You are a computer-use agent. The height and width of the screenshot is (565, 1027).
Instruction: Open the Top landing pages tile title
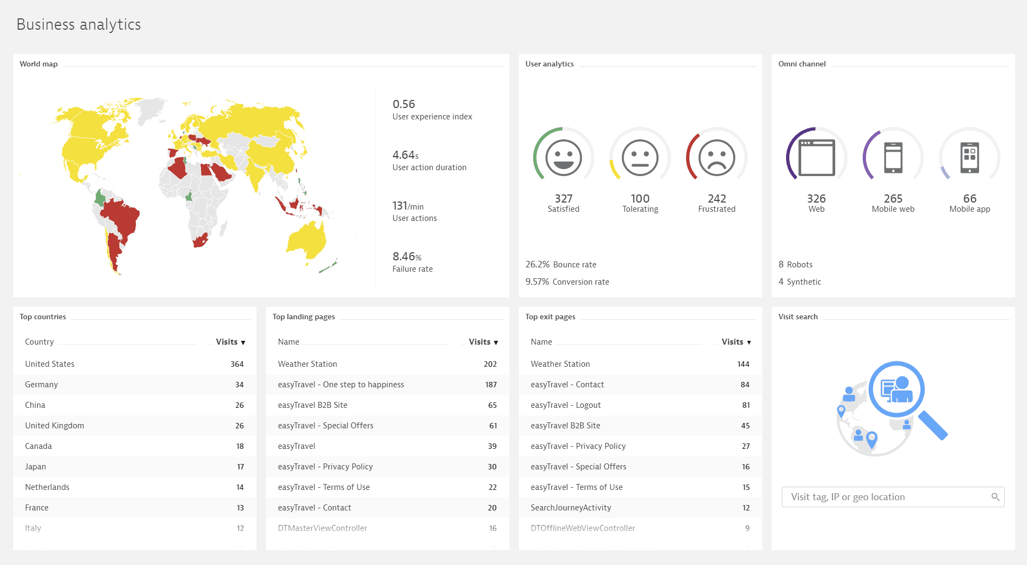coord(304,317)
